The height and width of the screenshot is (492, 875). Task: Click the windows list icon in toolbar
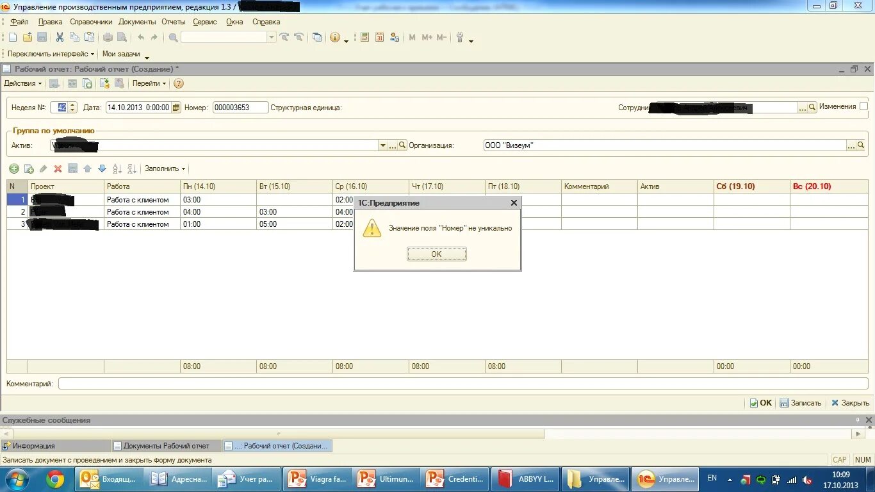[316, 38]
